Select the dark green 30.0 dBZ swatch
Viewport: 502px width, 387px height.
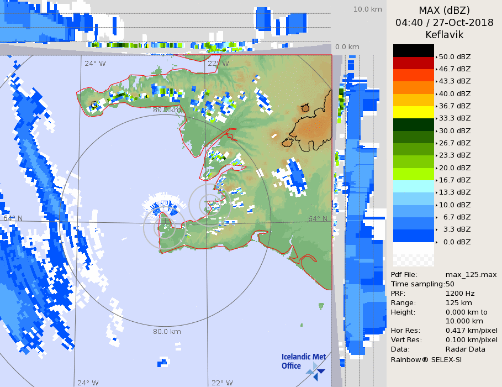pos(413,124)
